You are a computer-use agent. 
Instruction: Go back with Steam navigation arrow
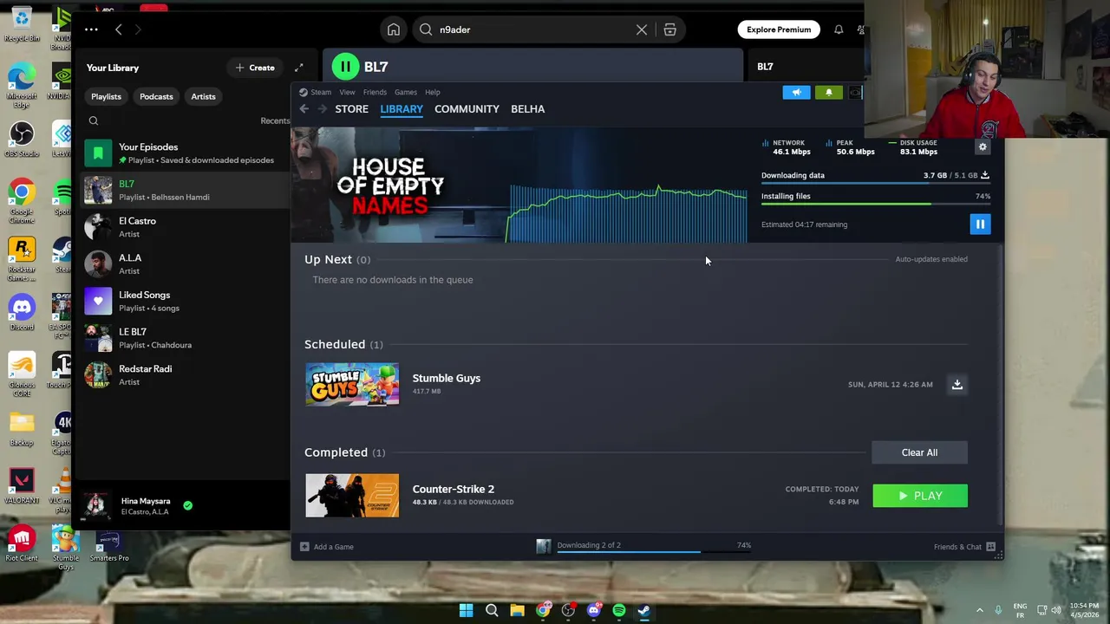[x=304, y=109]
